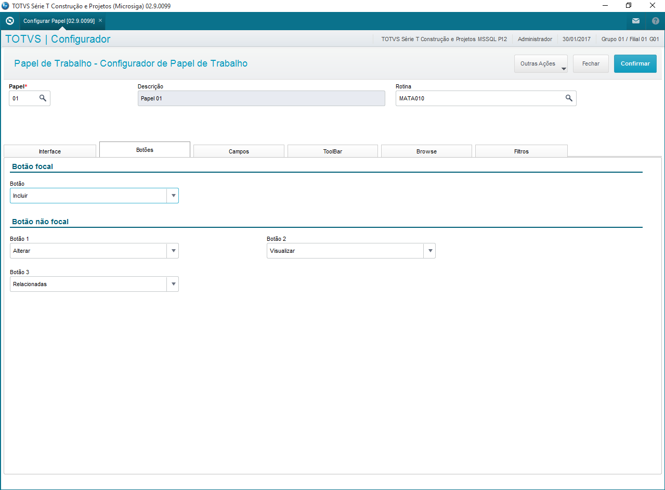Viewport: 665px width, 490px height.
Task: Click the Botão não focal section heading
Action: click(x=40, y=222)
